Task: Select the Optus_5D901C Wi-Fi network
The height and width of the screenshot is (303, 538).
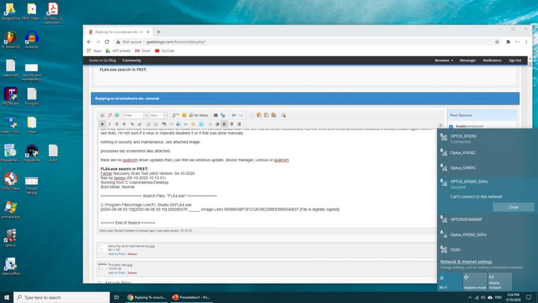Action: (487, 168)
